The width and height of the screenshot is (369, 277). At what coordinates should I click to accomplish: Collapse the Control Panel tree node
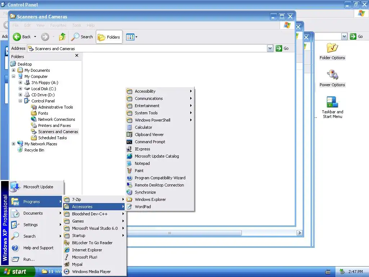pos(20,101)
